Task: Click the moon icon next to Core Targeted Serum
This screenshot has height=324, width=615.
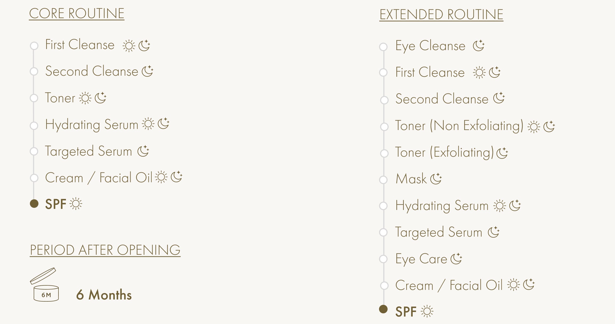Action: coord(143,151)
